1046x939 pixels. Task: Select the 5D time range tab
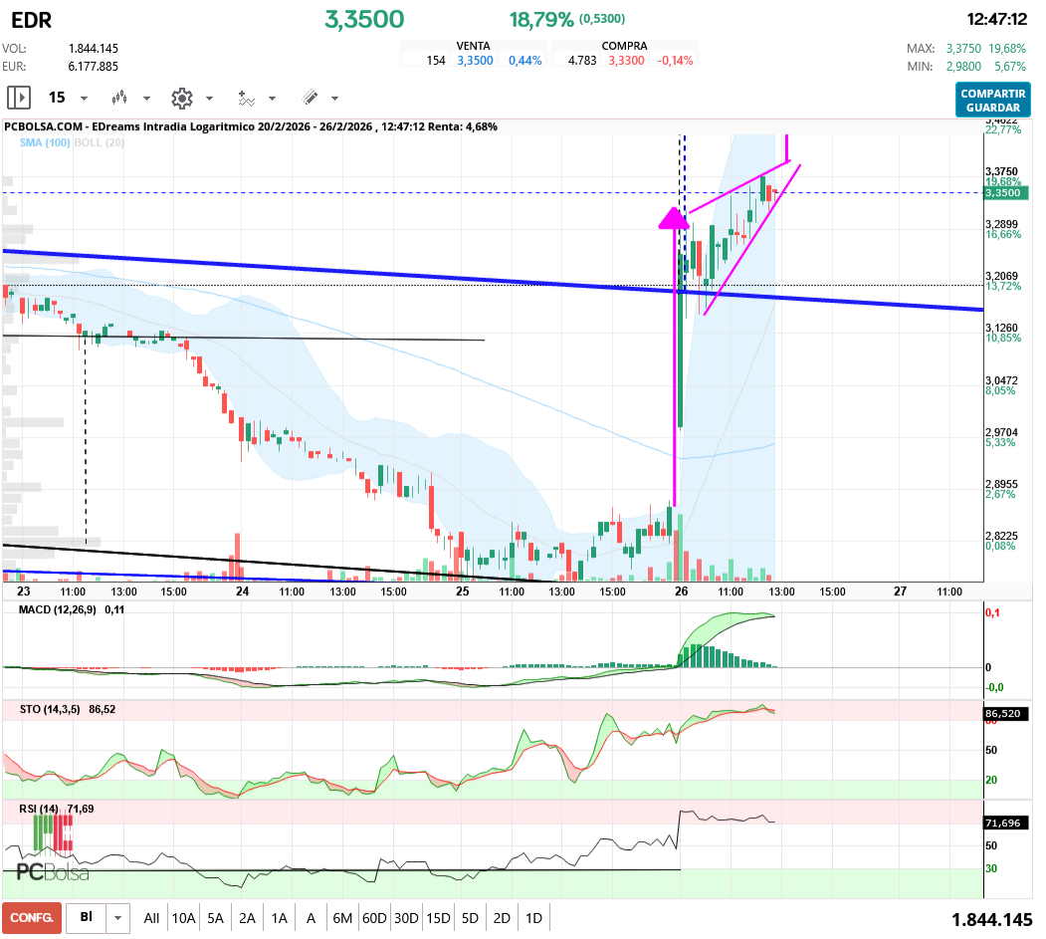[x=471, y=918]
